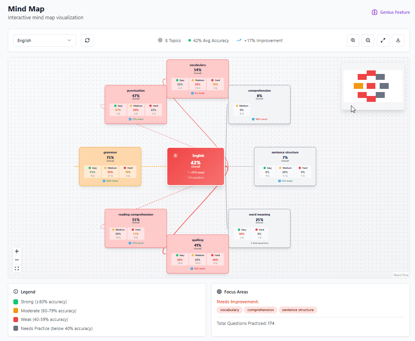Image resolution: width=415 pixels, height=341 pixels.
Task: Click the minimap in the top right corner
Action: click(372, 85)
